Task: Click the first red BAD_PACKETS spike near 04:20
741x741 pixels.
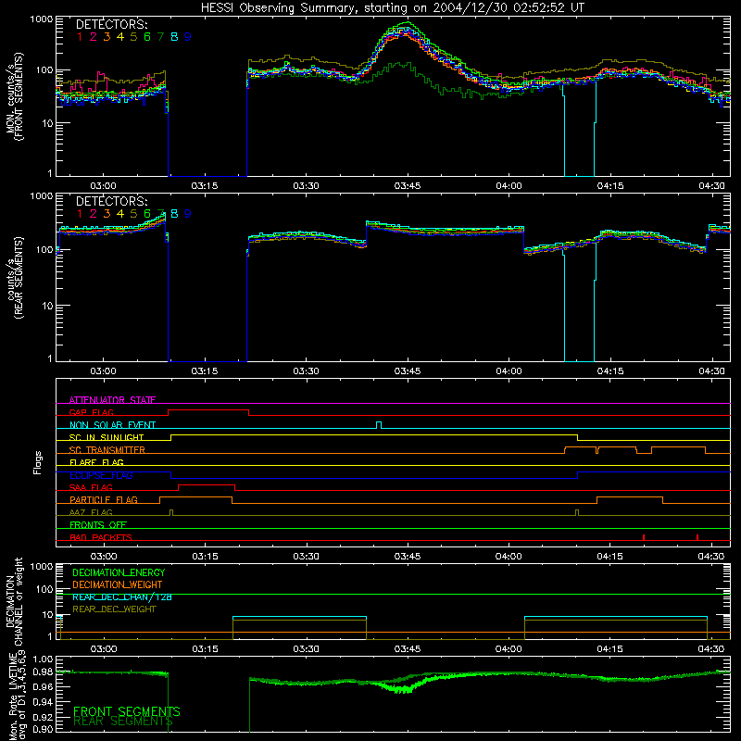Action: 644,537
